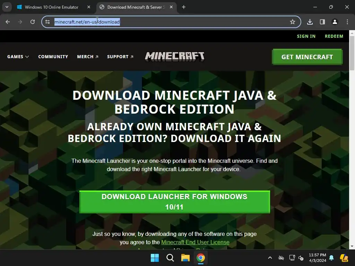Open Chrome downloads icon
This screenshot has width=355, height=266.
(x=310, y=22)
